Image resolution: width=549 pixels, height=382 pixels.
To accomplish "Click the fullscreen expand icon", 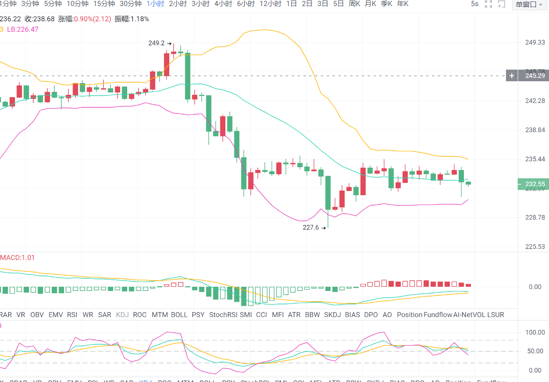I will (489, 4).
